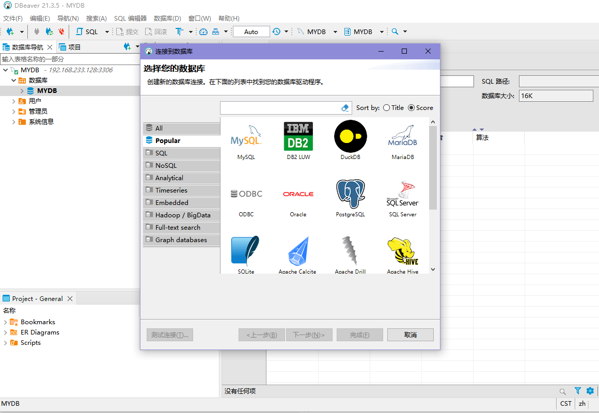The image size is (599, 413).
Task: Open the dashboard gauge icon in toolbar
Action: point(203,31)
